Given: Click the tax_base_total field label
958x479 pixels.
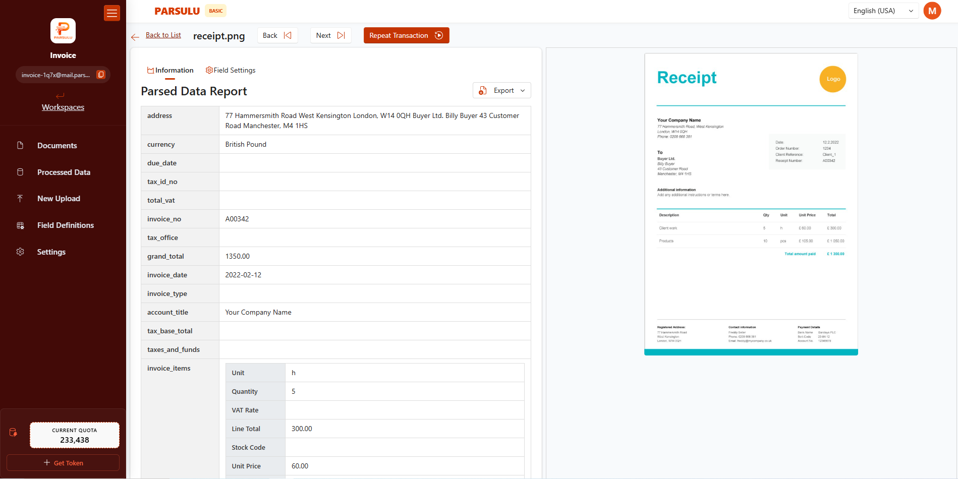Looking at the screenshot, I should pos(170,331).
